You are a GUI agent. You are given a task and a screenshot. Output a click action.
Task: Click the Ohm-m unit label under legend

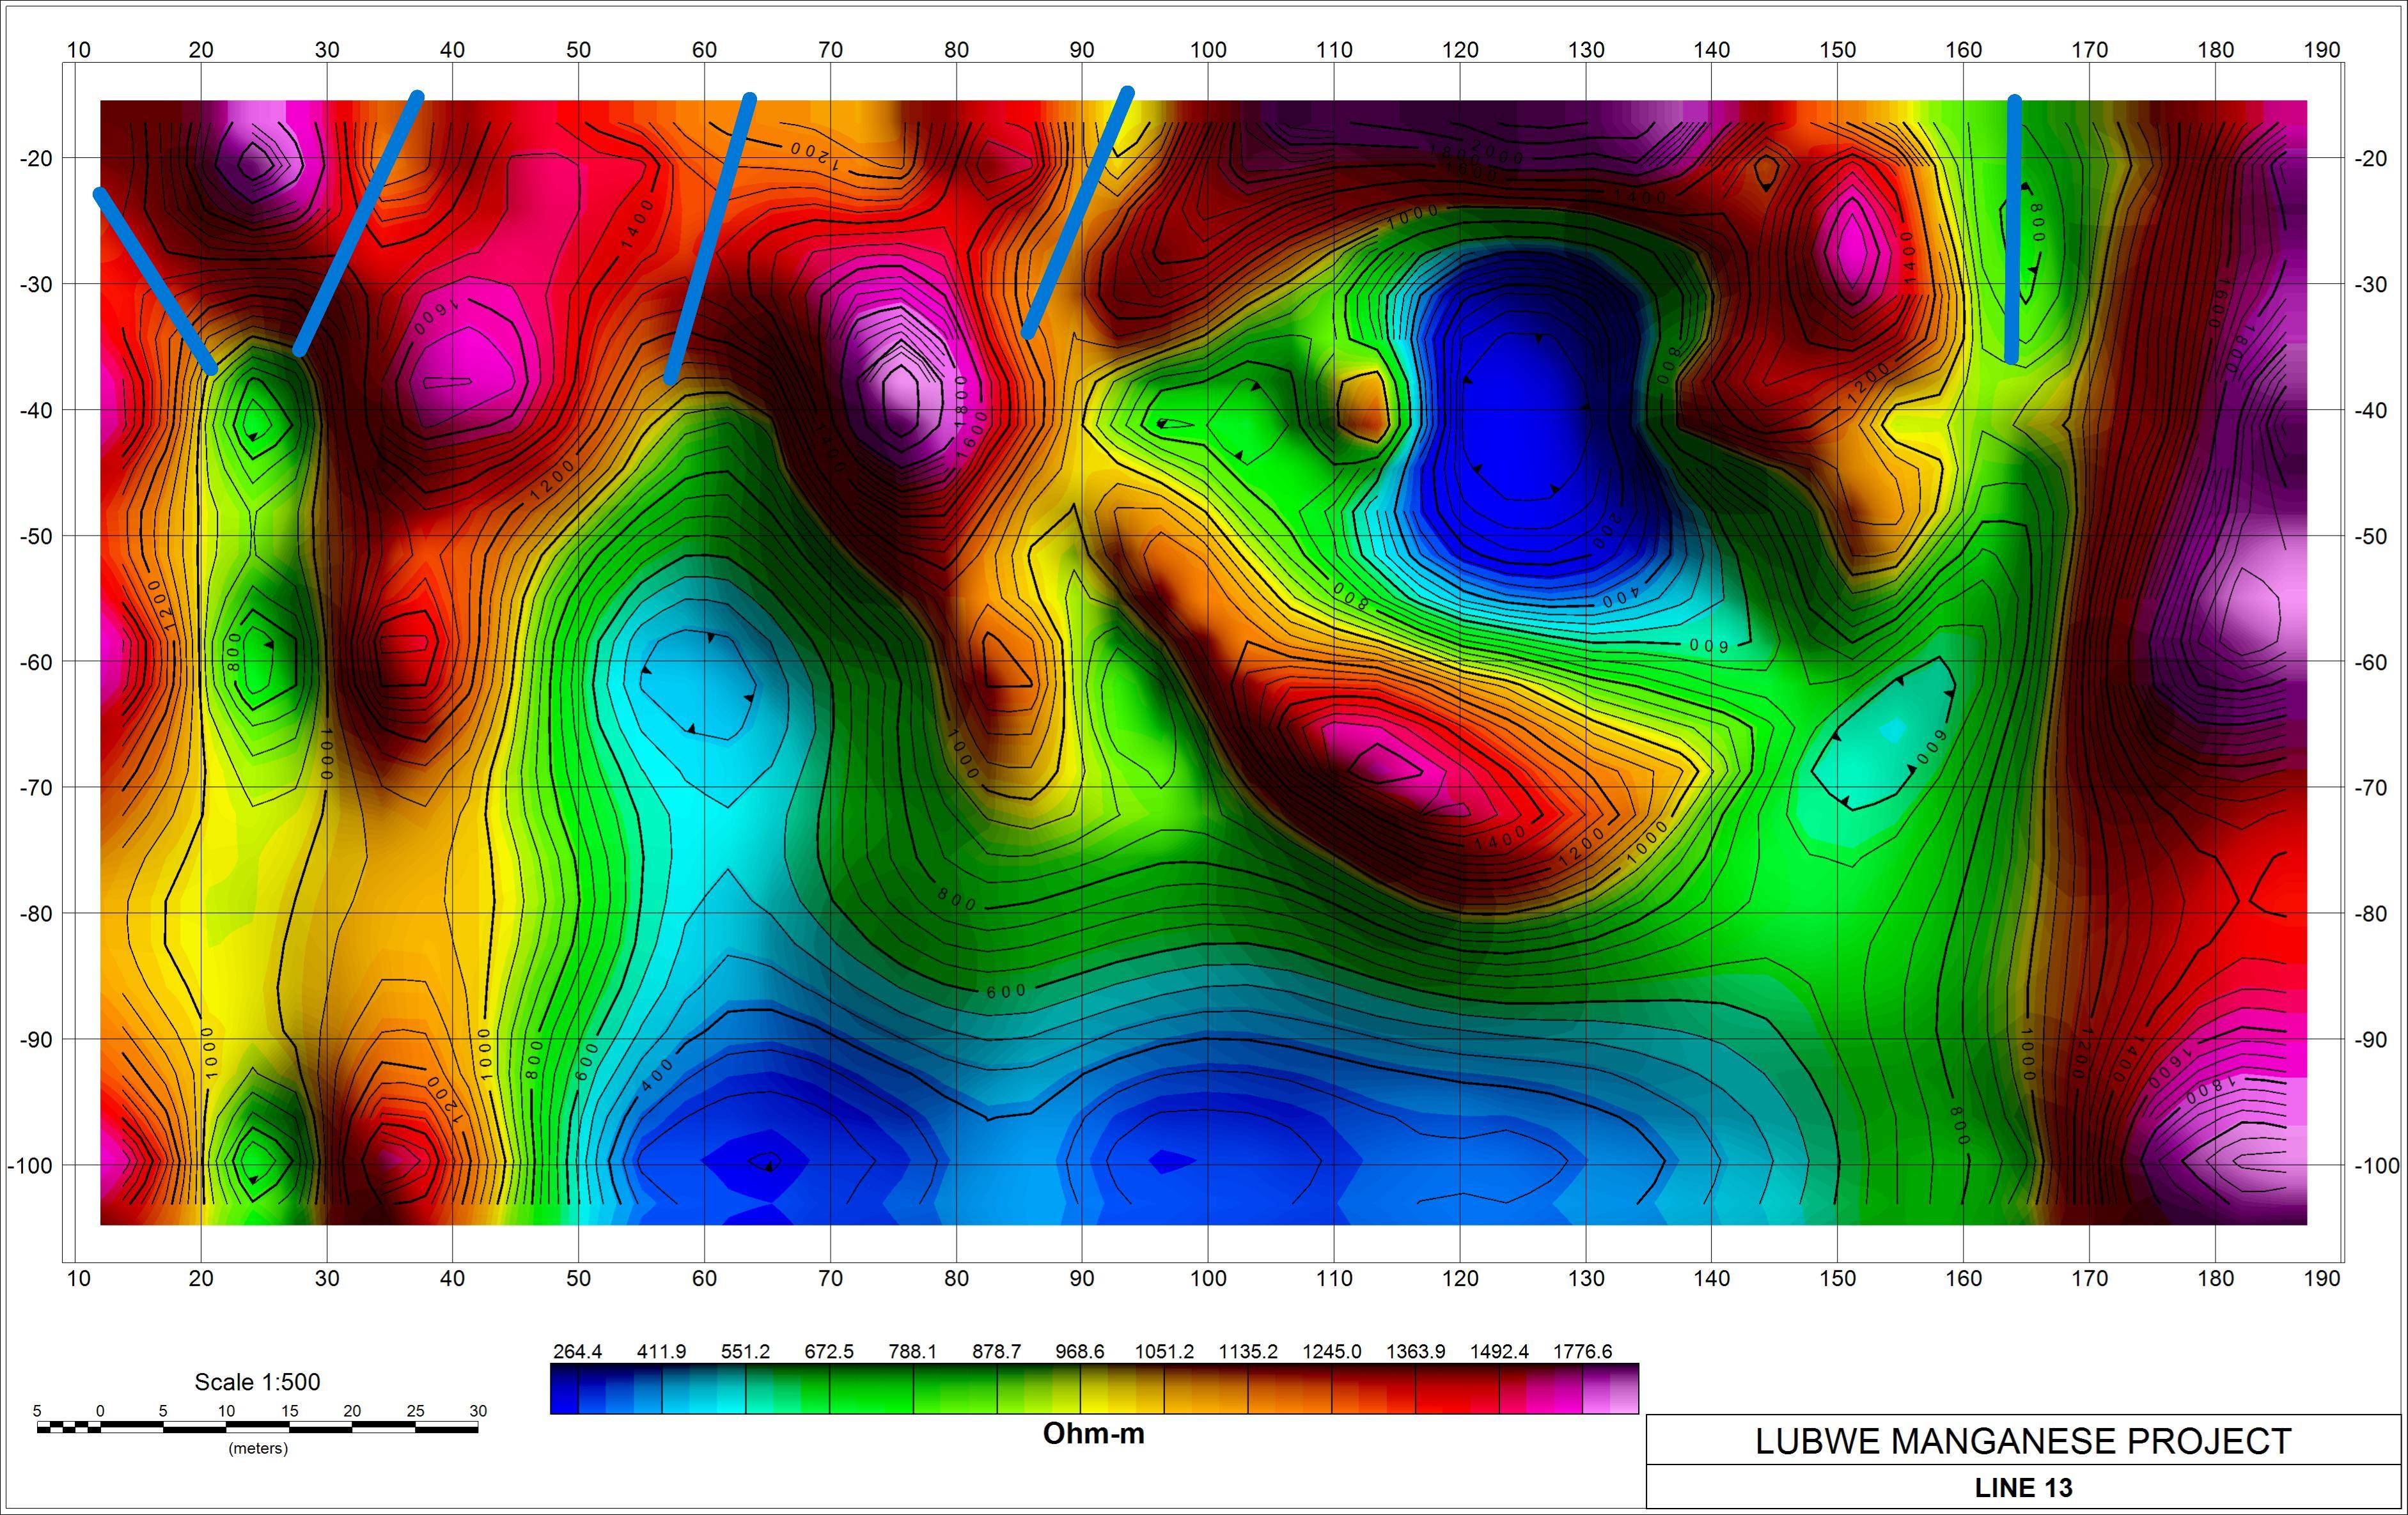pyautogui.click(x=1093, y=1433)
